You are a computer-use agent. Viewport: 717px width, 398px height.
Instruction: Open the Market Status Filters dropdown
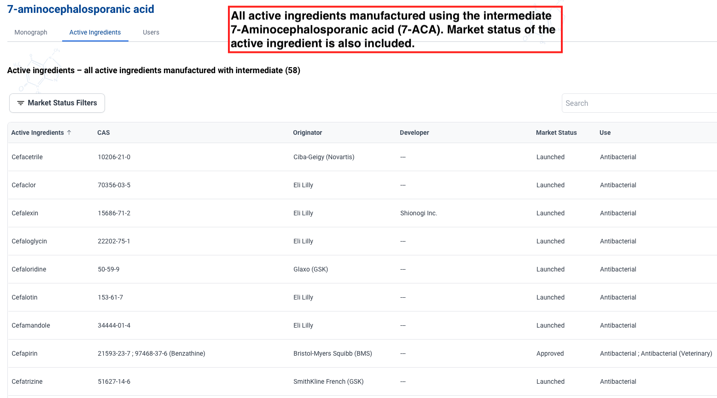(57, 103)
